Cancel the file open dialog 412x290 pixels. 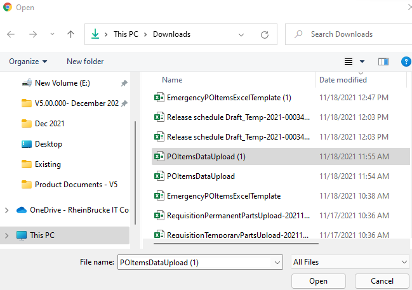point(382,281)
